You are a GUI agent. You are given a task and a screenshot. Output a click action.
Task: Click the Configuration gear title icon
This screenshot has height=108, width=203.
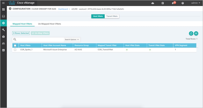(x=10, y=9)
